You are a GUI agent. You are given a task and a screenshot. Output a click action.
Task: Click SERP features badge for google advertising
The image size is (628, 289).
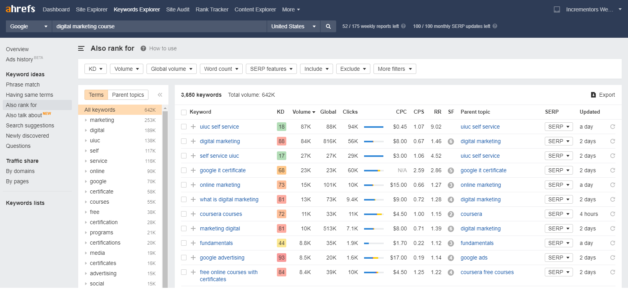(x=451, y=258)
